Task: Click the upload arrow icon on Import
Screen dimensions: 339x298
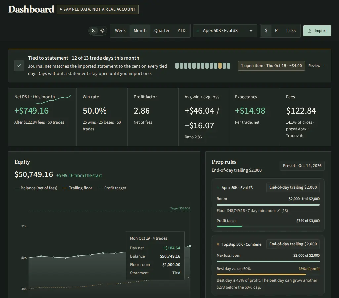Action: point(310,31)
